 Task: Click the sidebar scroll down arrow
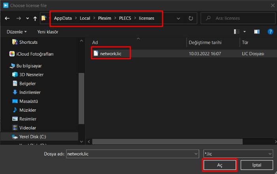[x=81, y=142]
